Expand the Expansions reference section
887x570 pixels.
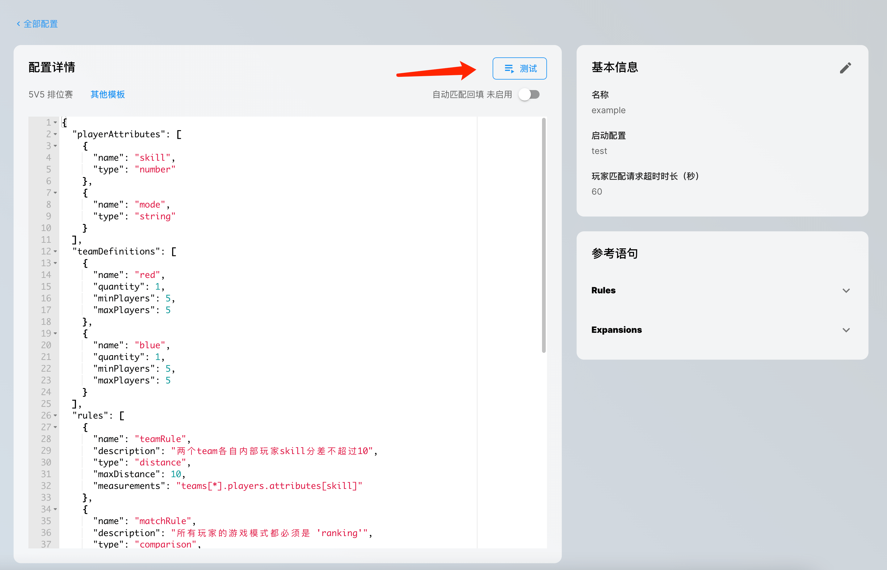tap(846, 330)
